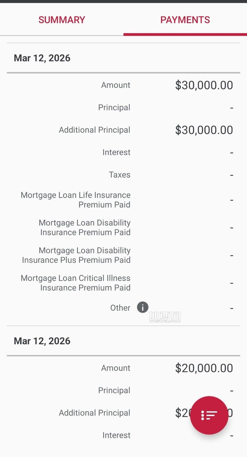This screenshot has height=457, width=247.
Task: Click Principal label in the $30,000 payment
Action: pos(114,107)
